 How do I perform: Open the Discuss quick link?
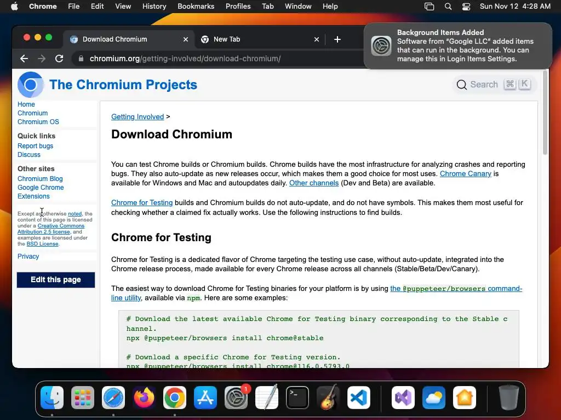pos(29,155)
